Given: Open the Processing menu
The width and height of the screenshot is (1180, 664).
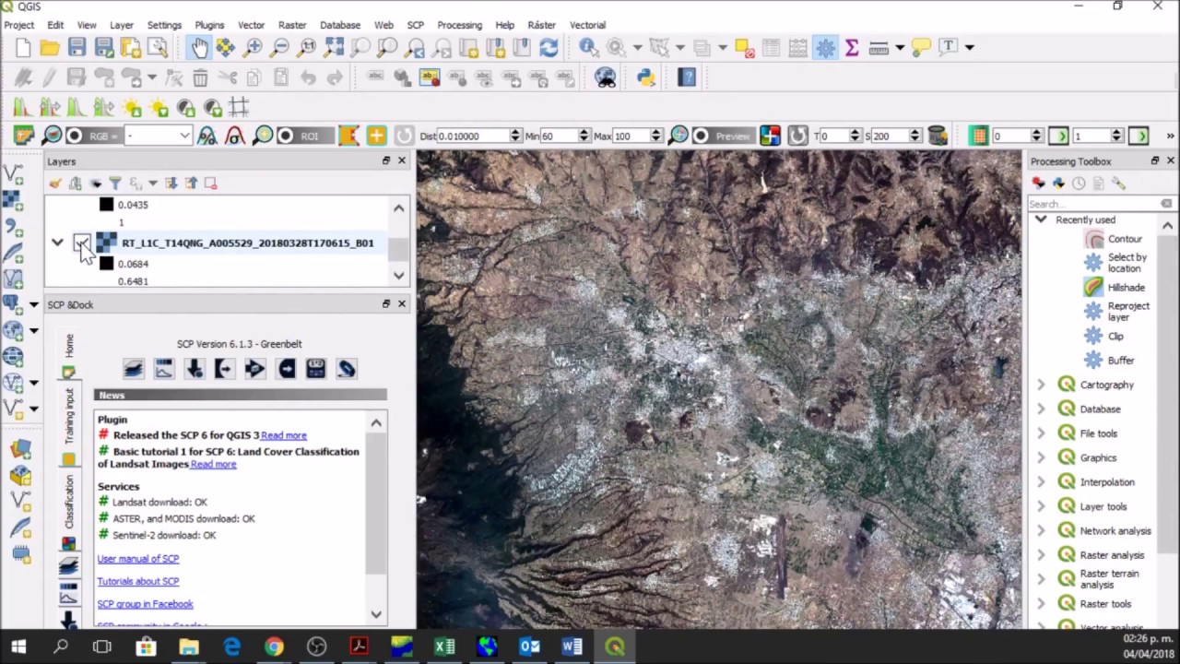Looking at the screenshot, I should 459,25.
